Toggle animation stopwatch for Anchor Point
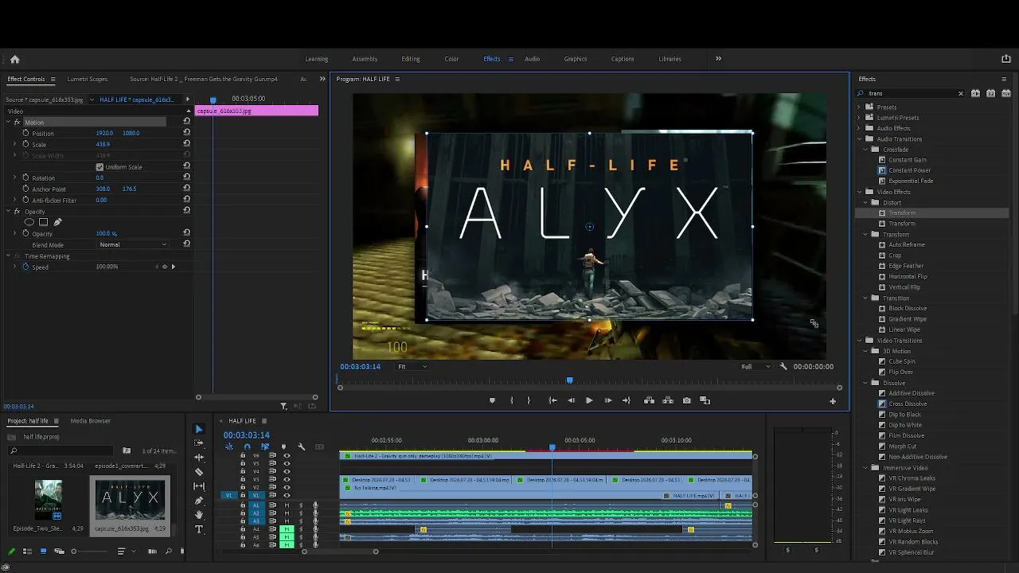The image size is (1019, 573). point(25,189)
